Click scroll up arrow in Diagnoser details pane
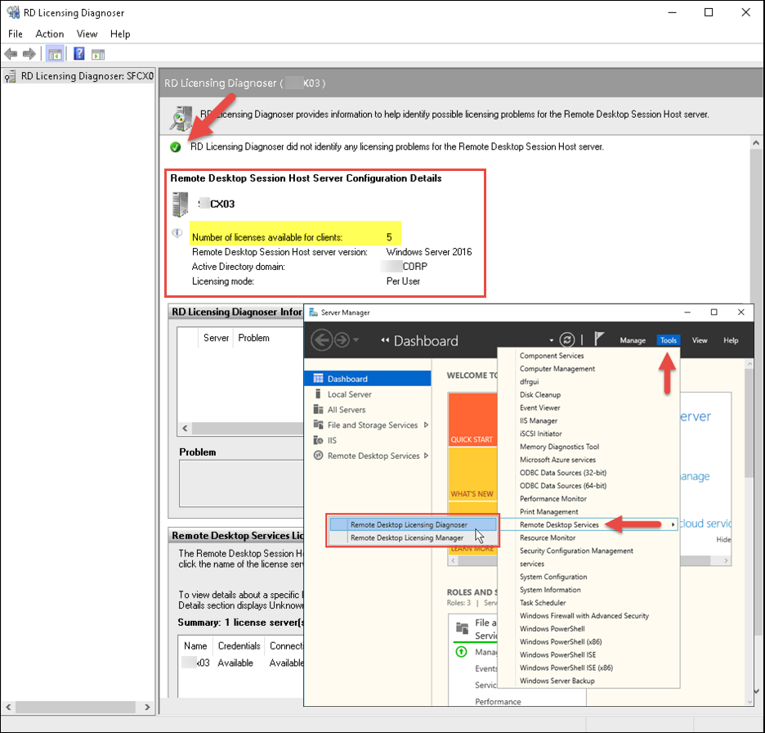Image resolution: width=765 pixels, height=733 pixels. tap(756, 143)
